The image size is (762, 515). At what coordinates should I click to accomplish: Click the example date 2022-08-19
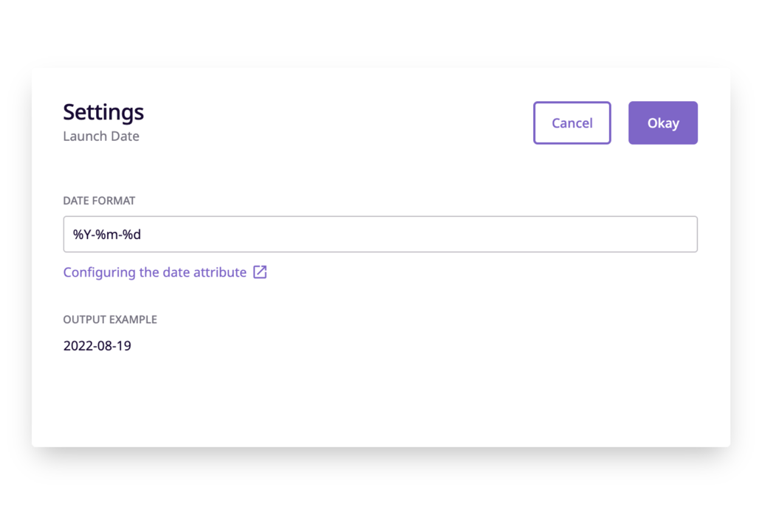point(97,345)
